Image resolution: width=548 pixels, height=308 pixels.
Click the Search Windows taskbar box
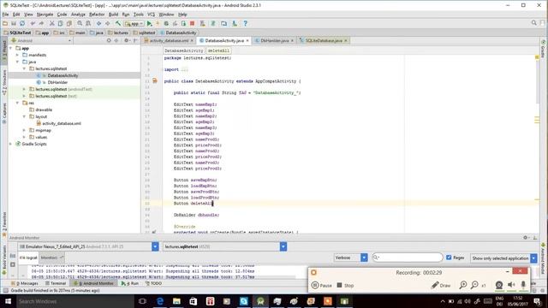pos(74,301)
